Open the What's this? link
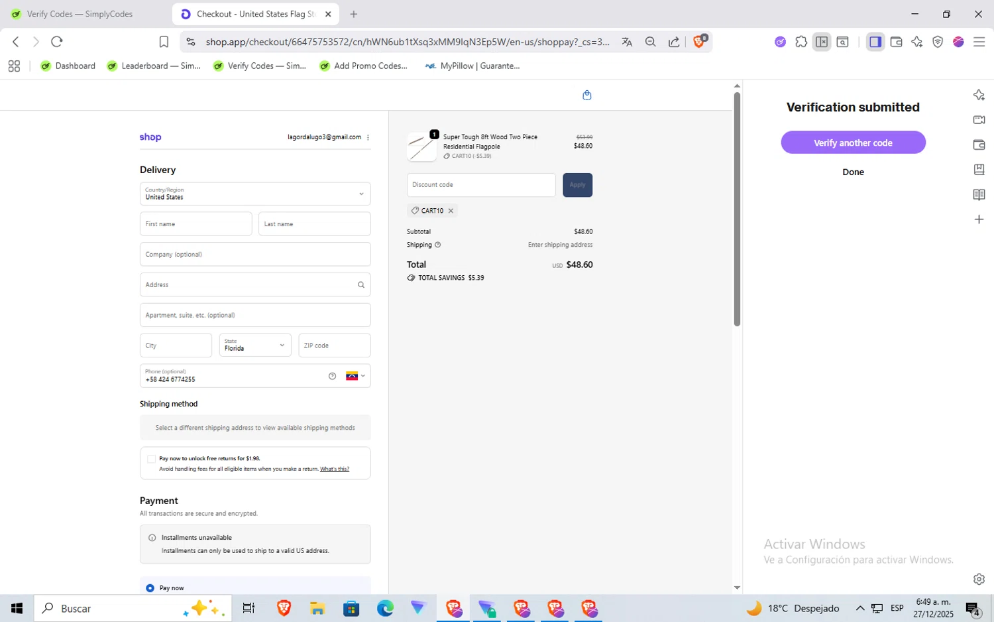 (x=335, y=469)
